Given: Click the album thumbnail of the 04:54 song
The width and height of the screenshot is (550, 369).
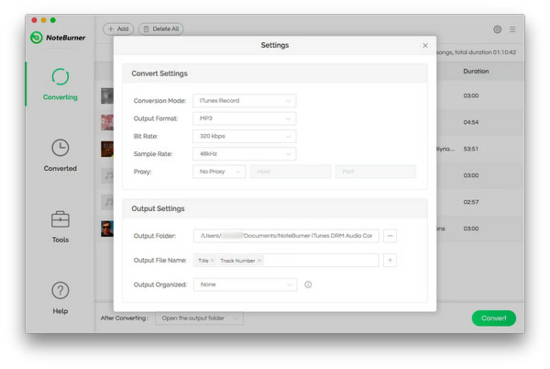Looking at the screenshot, I should point(107,122).
